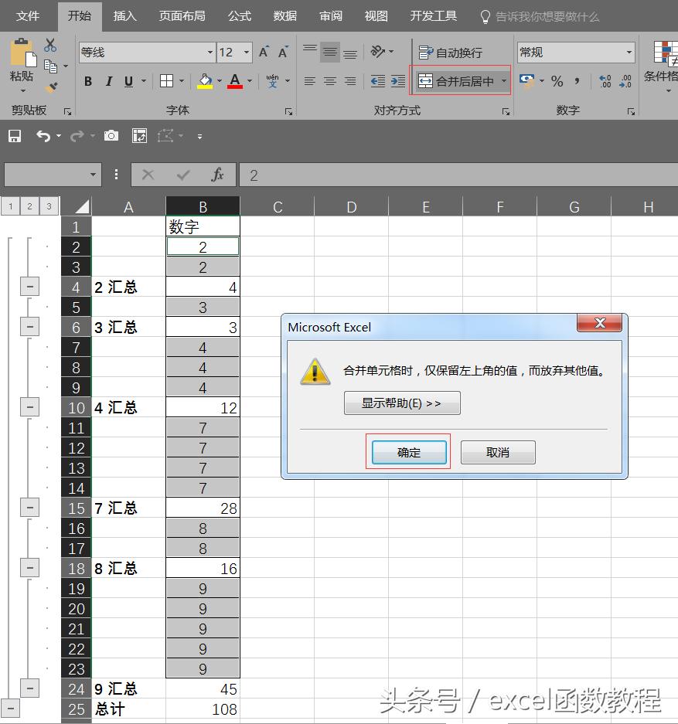Click 确定 in the dialog
This screenshot has height=724, width=678.
pyautogui.click(x=409, y=453)
